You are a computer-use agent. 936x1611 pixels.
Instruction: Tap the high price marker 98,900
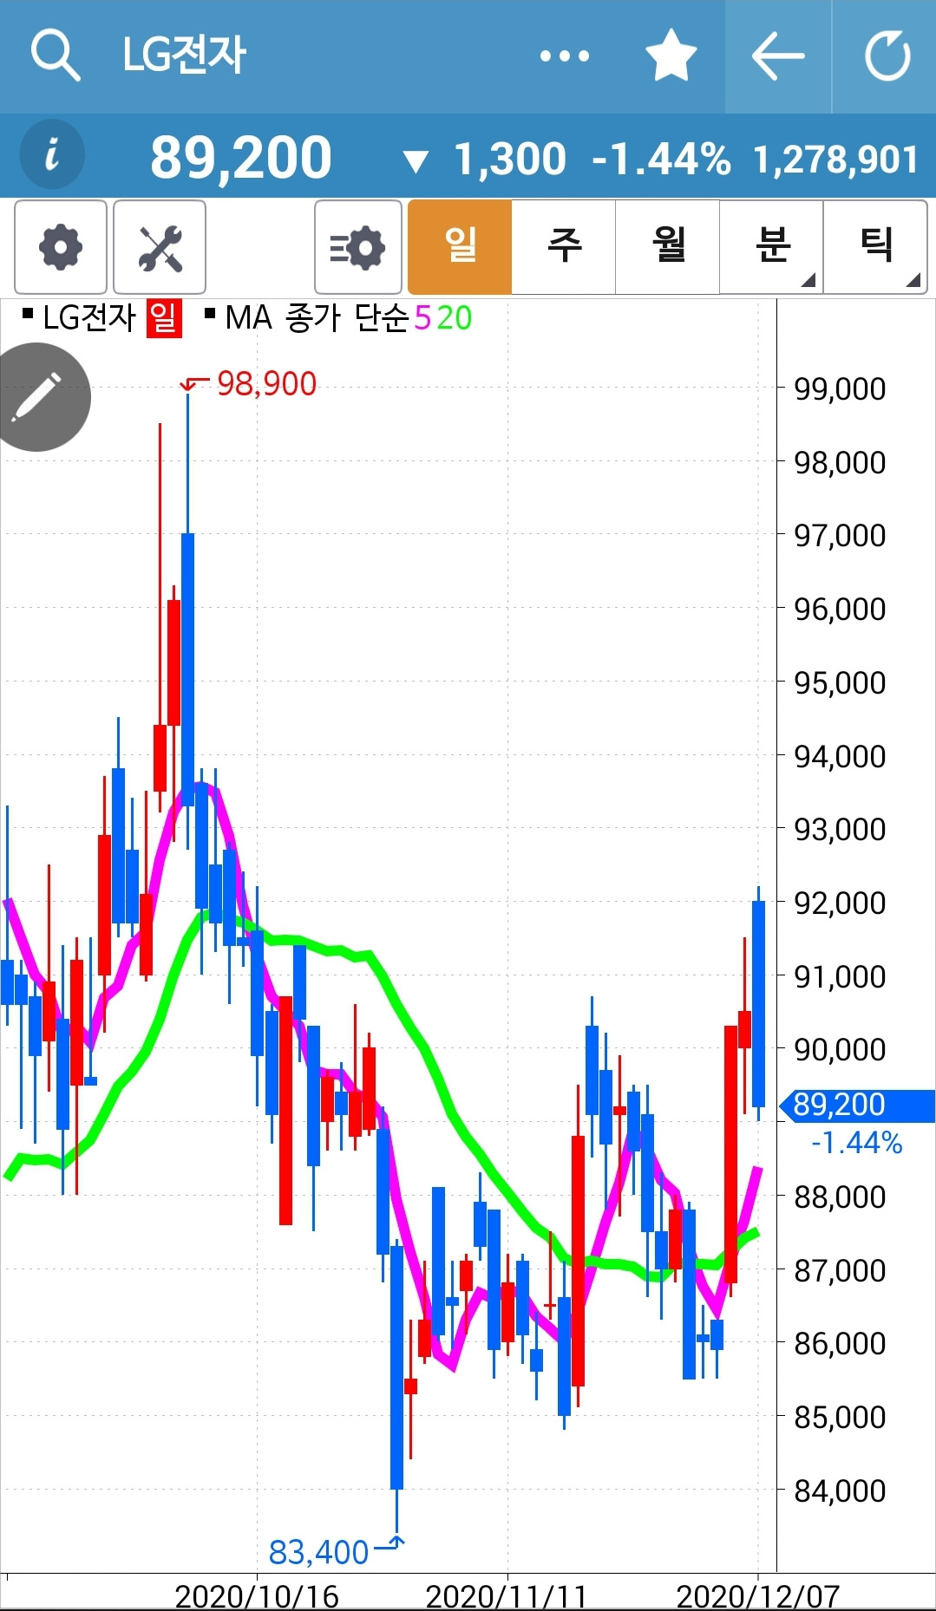point(266,384)
